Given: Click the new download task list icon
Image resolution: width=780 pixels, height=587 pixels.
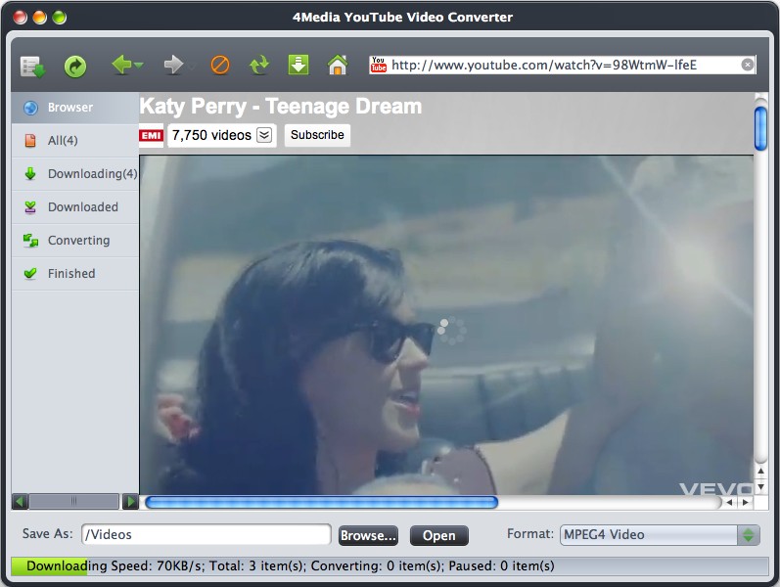Looking at the screenshot, I should tap(33, 67).
